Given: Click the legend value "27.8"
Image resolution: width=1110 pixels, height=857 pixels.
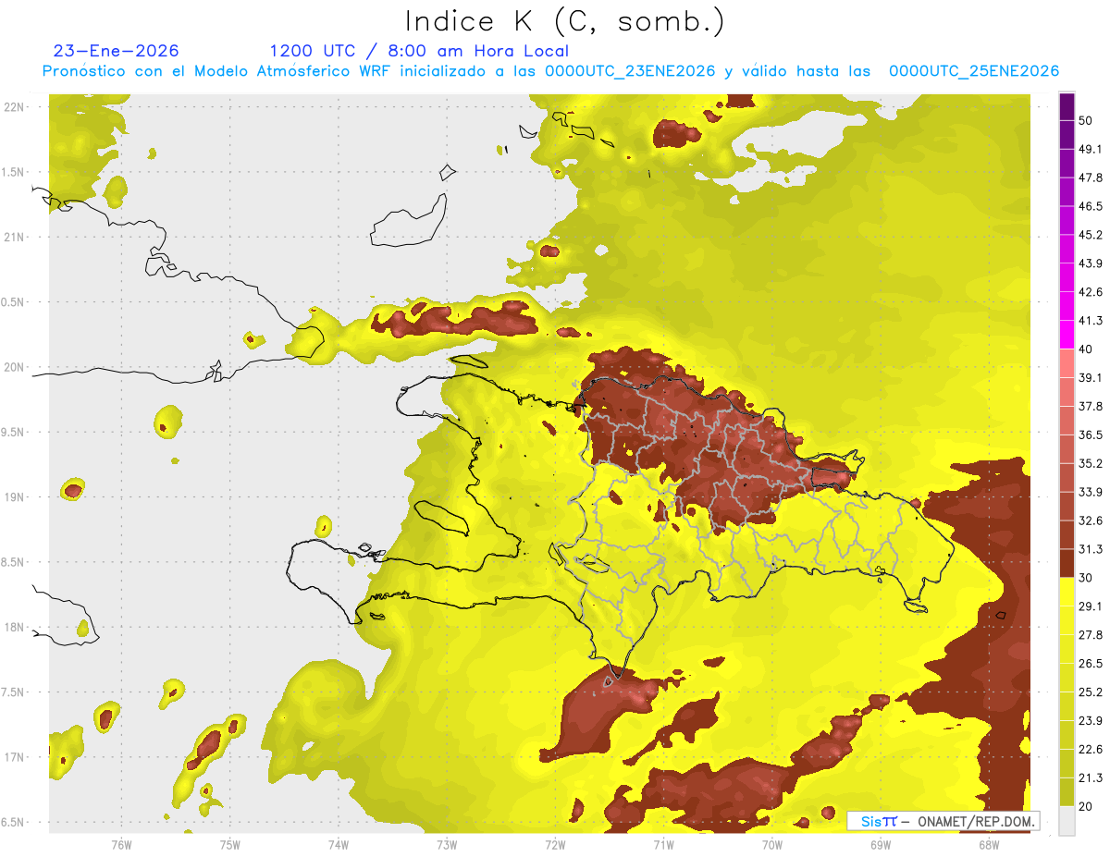Looking at the screenshot, I should tap(1091, 635).
